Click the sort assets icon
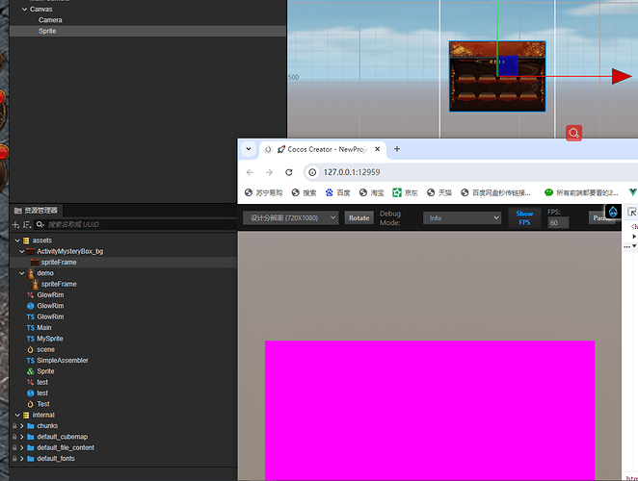The width and height of the screenshot is (638, 481). click(x=27, y=225)
